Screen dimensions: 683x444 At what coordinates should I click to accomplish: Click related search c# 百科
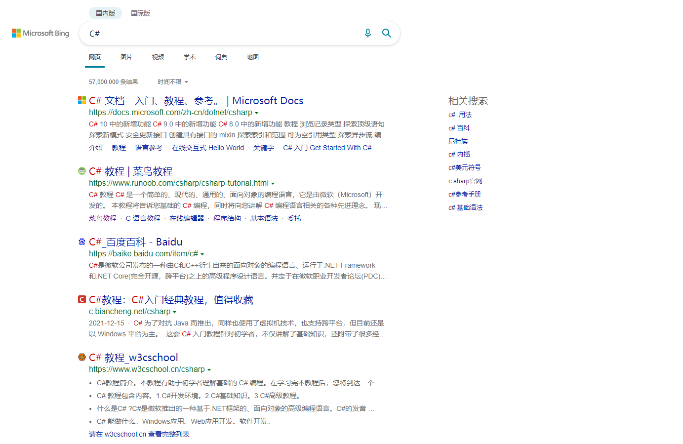tap(459, 128)
